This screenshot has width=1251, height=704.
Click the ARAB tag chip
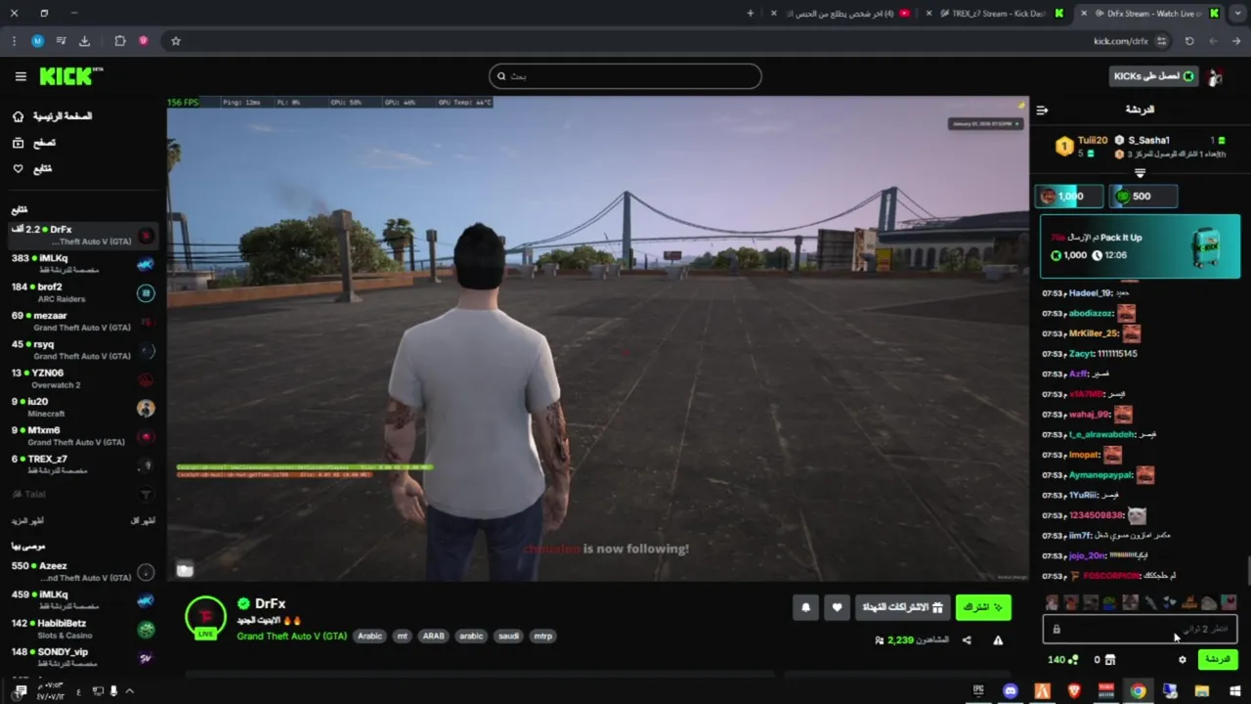click(x=433, y=636)
